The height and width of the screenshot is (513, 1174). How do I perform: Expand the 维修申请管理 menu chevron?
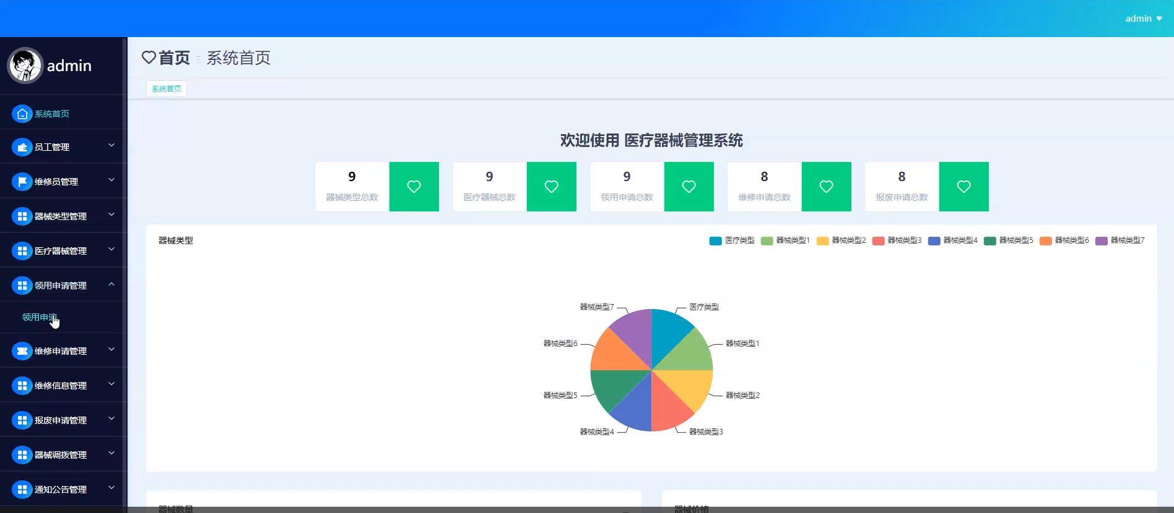pyautogui.click(x=111, y=349)
